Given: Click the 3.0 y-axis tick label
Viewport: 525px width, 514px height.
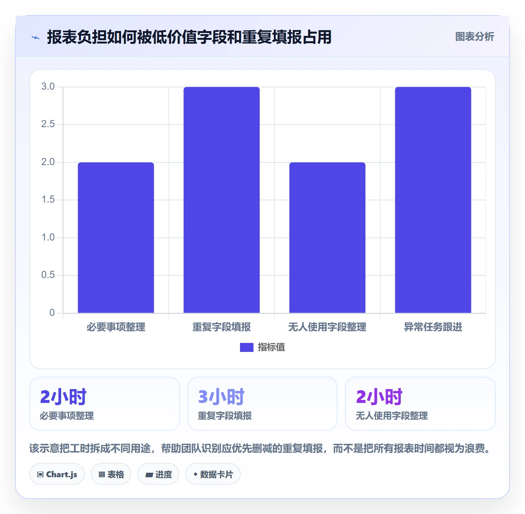Looking at the screenshot, I should tap(48, 87).
